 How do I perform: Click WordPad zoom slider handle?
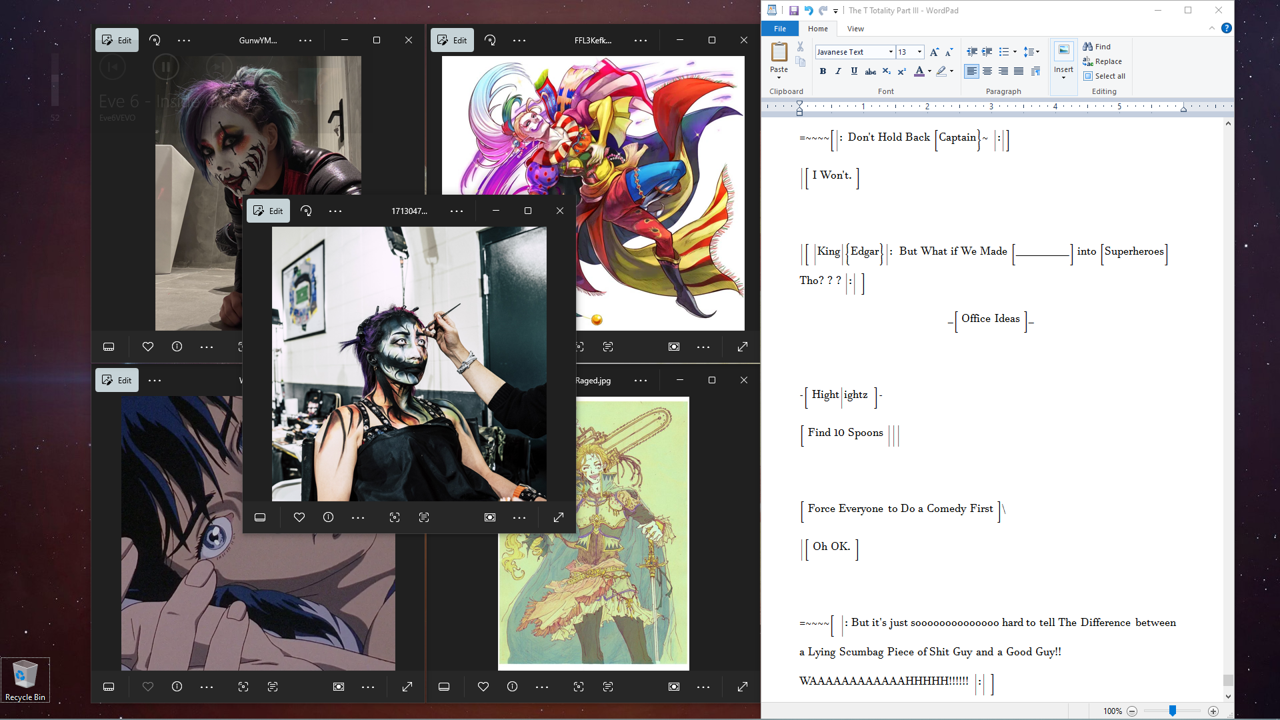pyautogui.click(x=1172, y=711)
